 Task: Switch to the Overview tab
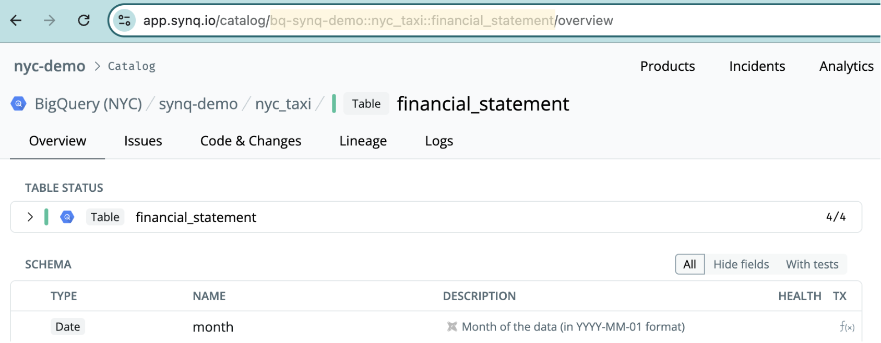click(x=57, y=141)
